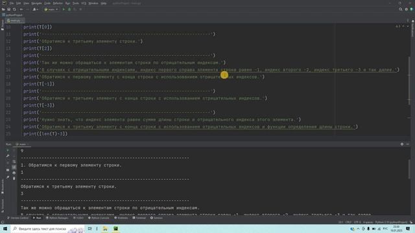Select the main.py editor tab
Screen dimensions: 415x233
[x=15, y=20]
